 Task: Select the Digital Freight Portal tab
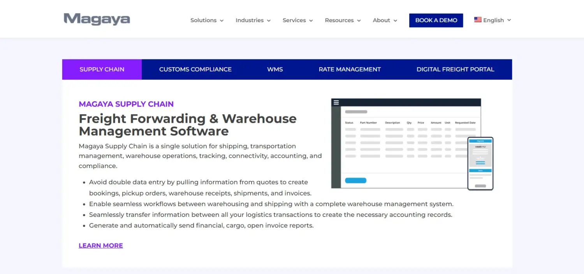[x=456, y=69]
